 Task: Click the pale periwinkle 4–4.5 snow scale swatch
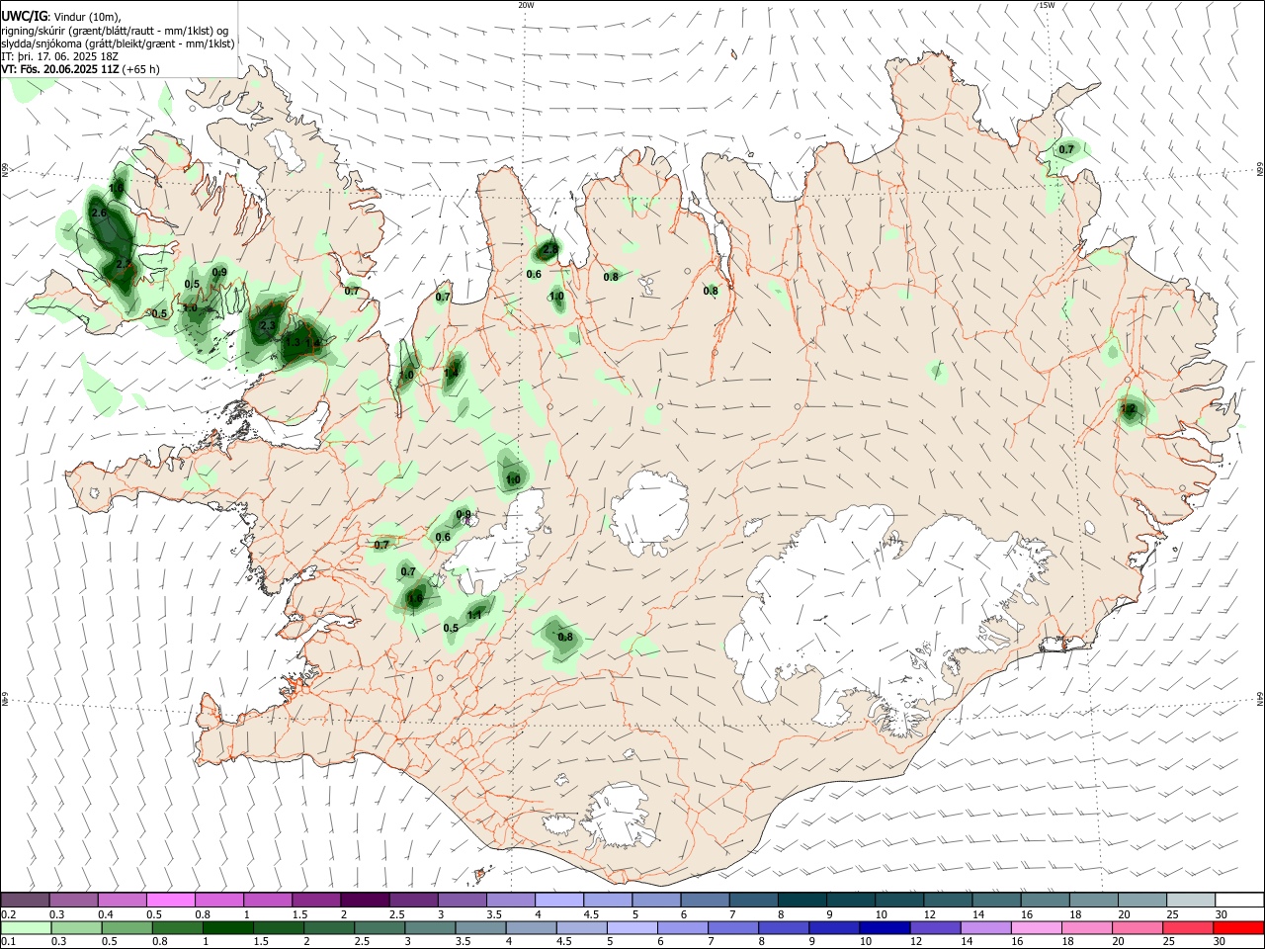pyautogui.click(x=557, y=900)
